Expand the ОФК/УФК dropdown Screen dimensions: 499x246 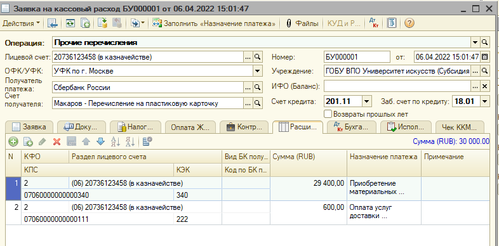point(258,72)
